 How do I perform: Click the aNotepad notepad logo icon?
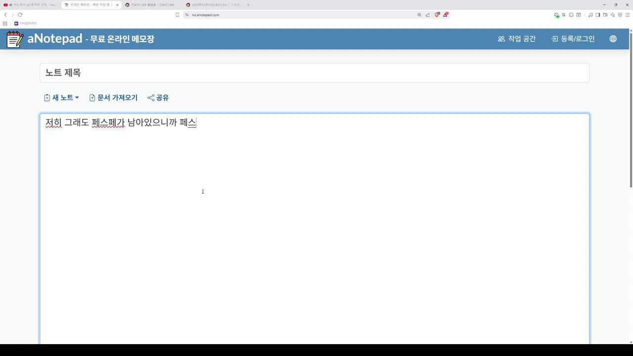coord(15,39)
